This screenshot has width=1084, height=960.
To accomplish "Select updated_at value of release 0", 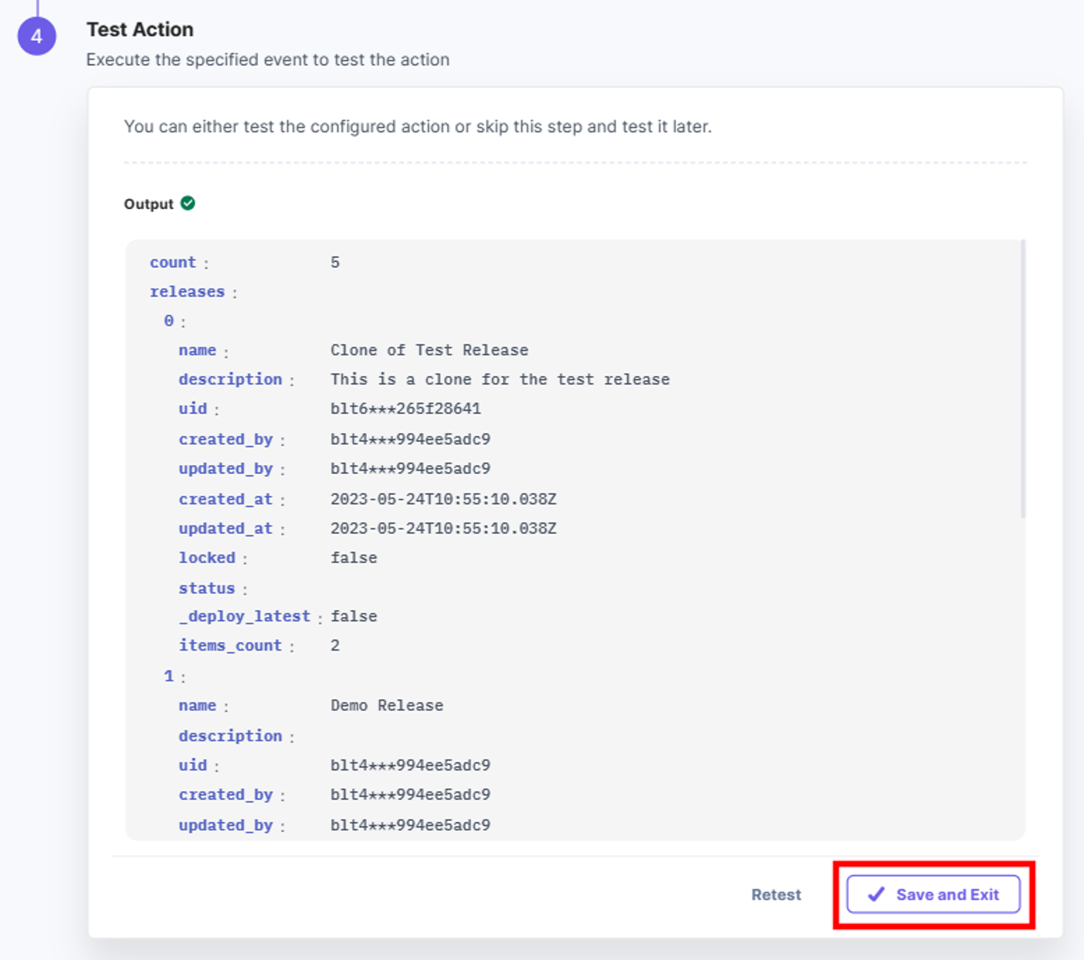I will click(443, 528).
